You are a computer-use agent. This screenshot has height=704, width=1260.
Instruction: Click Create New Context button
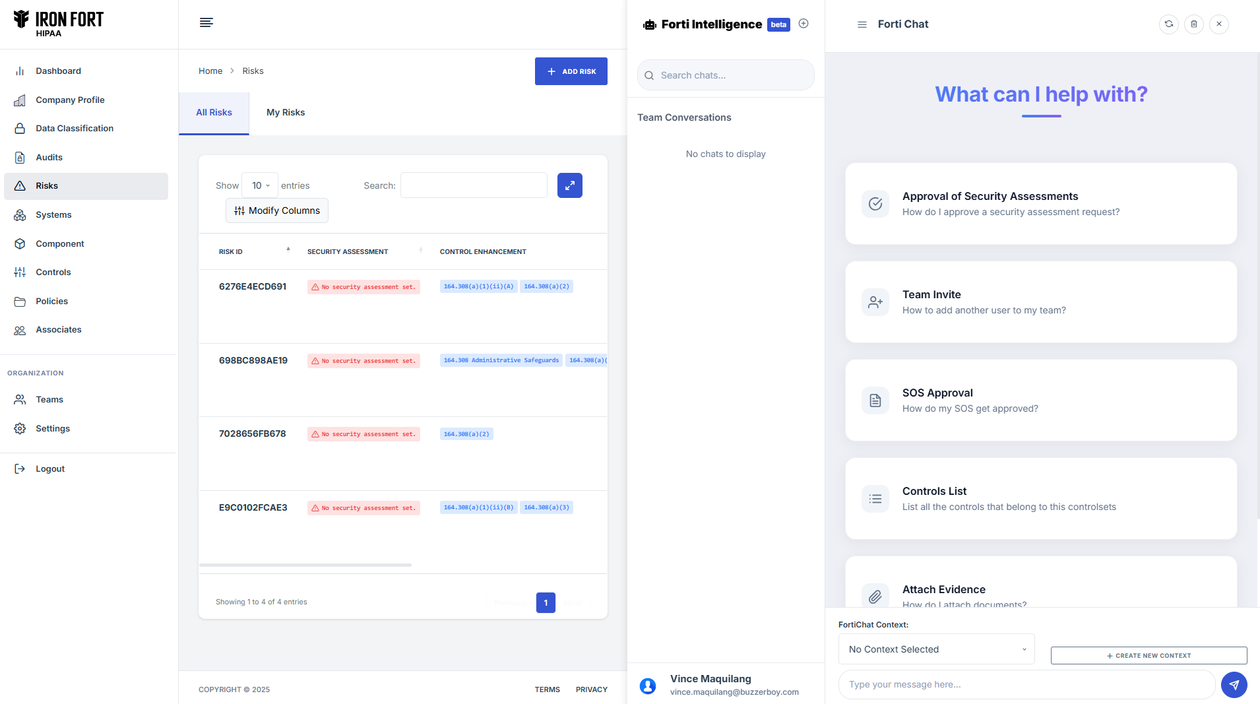[1148, 656]
